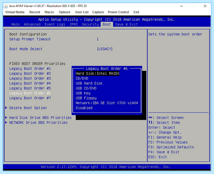Select the highlighted Legacy Boot Order #6
Image resolution: width=214 pixels, height=174 pixels.
point(30,93)
